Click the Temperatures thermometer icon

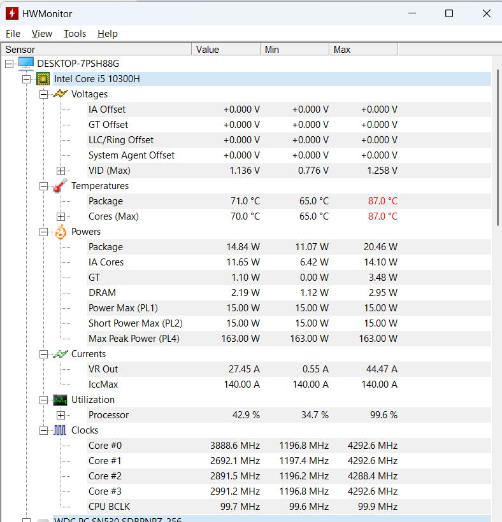pyautogui.click(x=61, y=185)
